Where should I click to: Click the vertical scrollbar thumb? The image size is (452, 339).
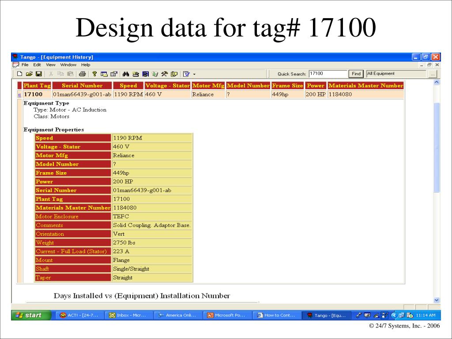coord(437,147)
